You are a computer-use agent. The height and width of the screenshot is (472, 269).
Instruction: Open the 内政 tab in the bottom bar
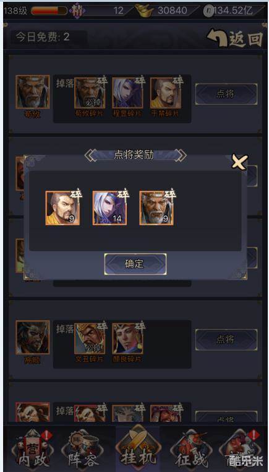32,450
